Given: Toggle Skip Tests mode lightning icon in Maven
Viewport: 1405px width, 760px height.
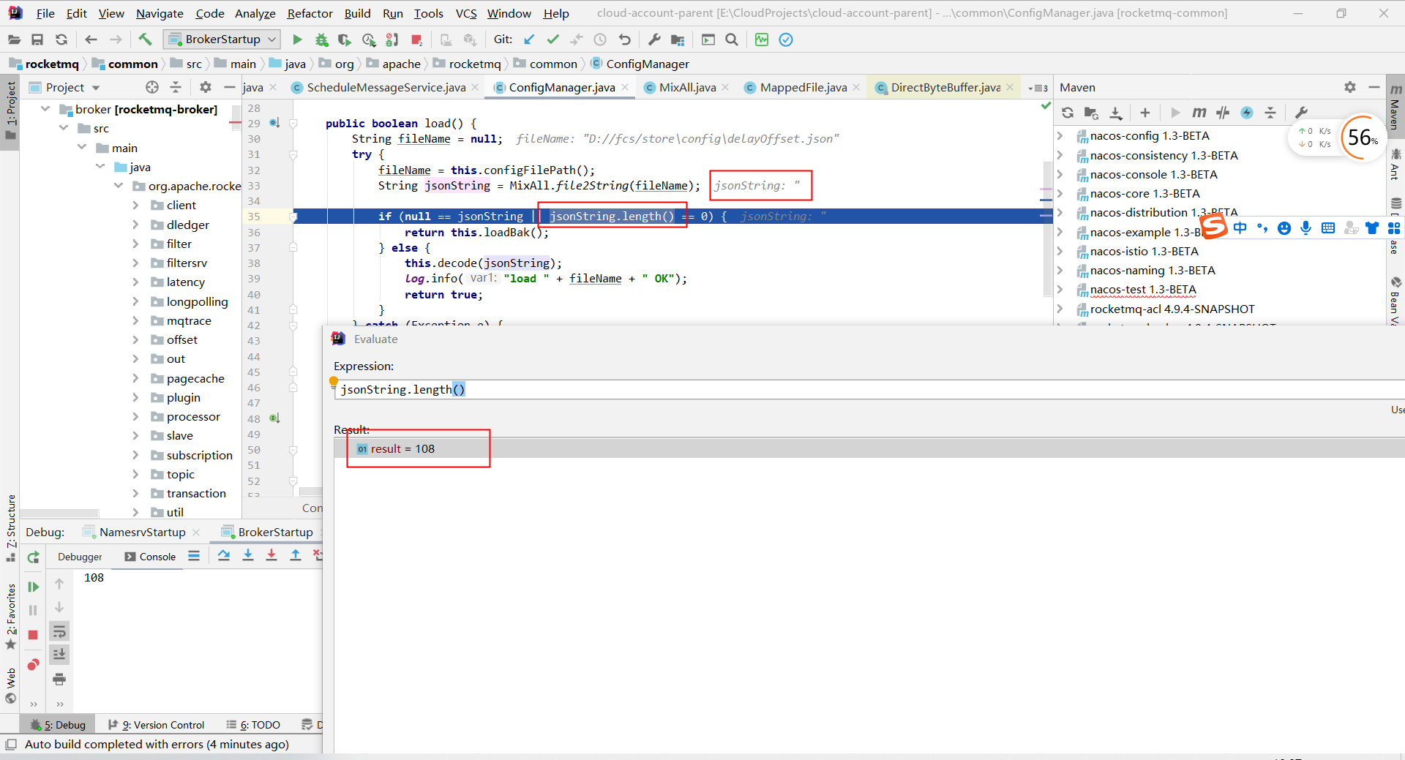Looking at the screenshot, I should (1247, 113).
